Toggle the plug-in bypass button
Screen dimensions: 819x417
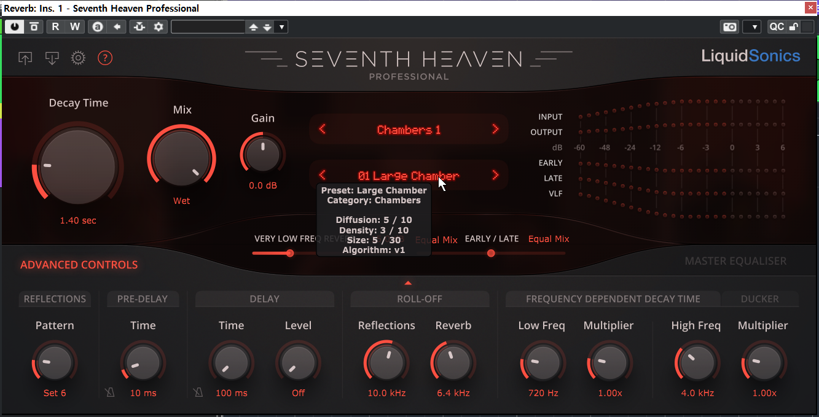click(34, 27)
